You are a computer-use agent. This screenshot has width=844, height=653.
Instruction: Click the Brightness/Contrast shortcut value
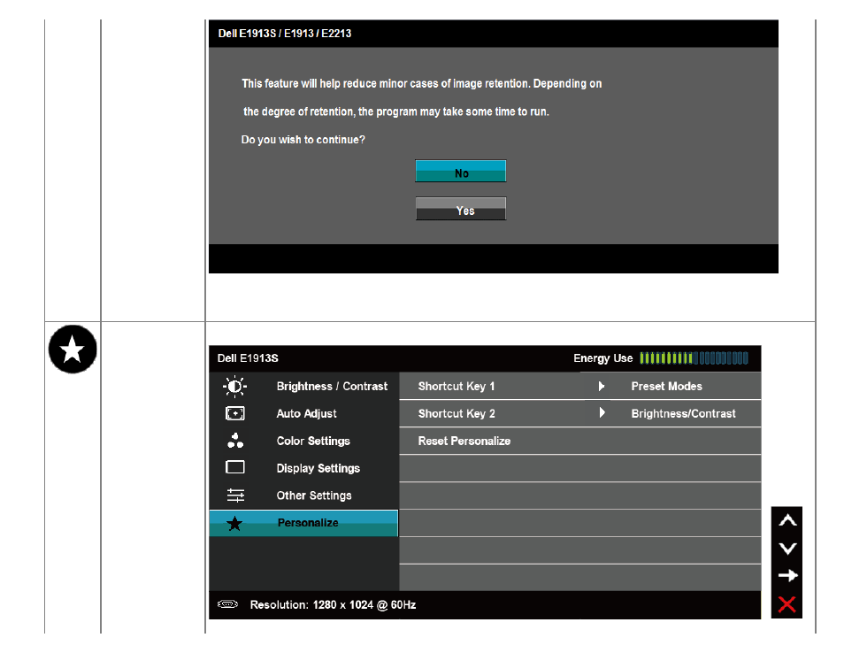point(683,413)
